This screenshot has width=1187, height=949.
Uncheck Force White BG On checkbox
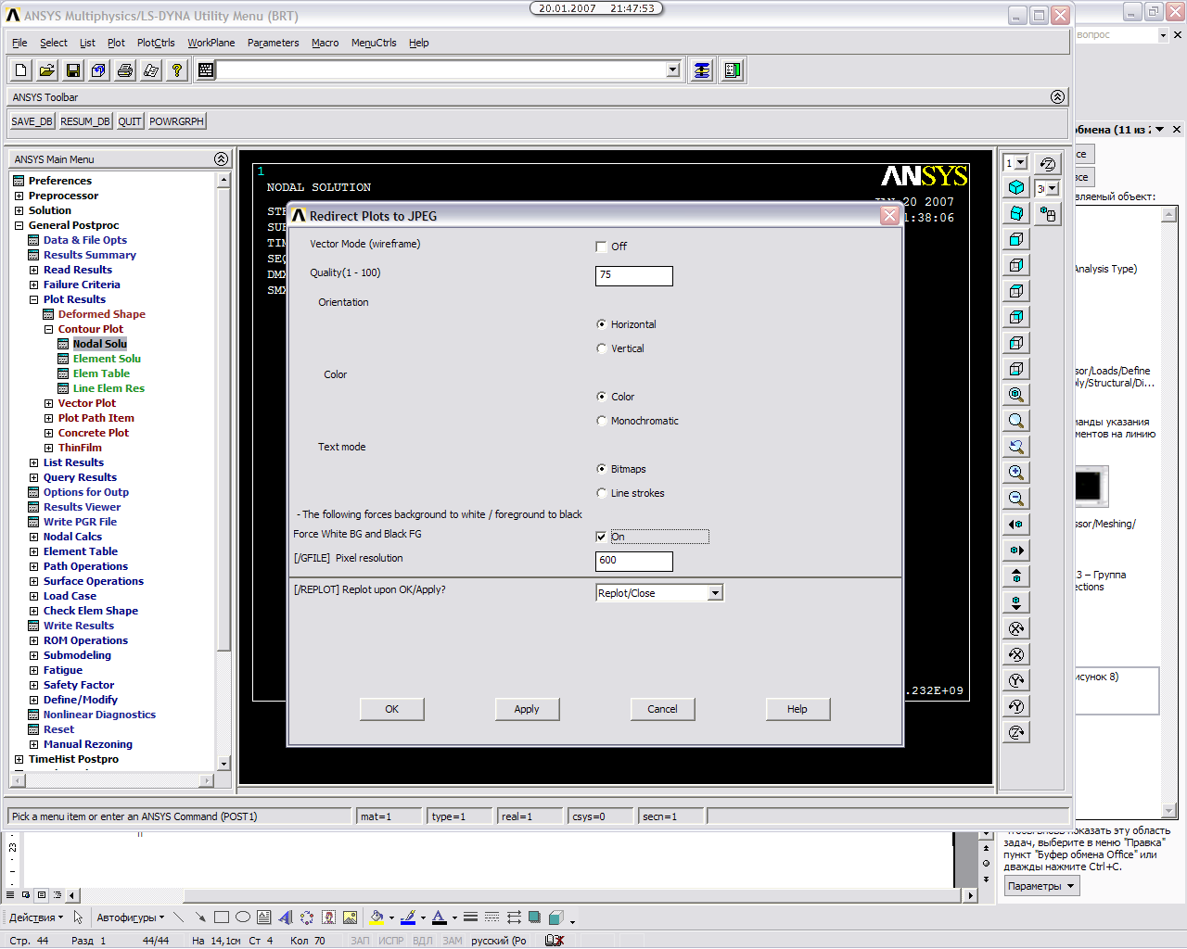601,537
